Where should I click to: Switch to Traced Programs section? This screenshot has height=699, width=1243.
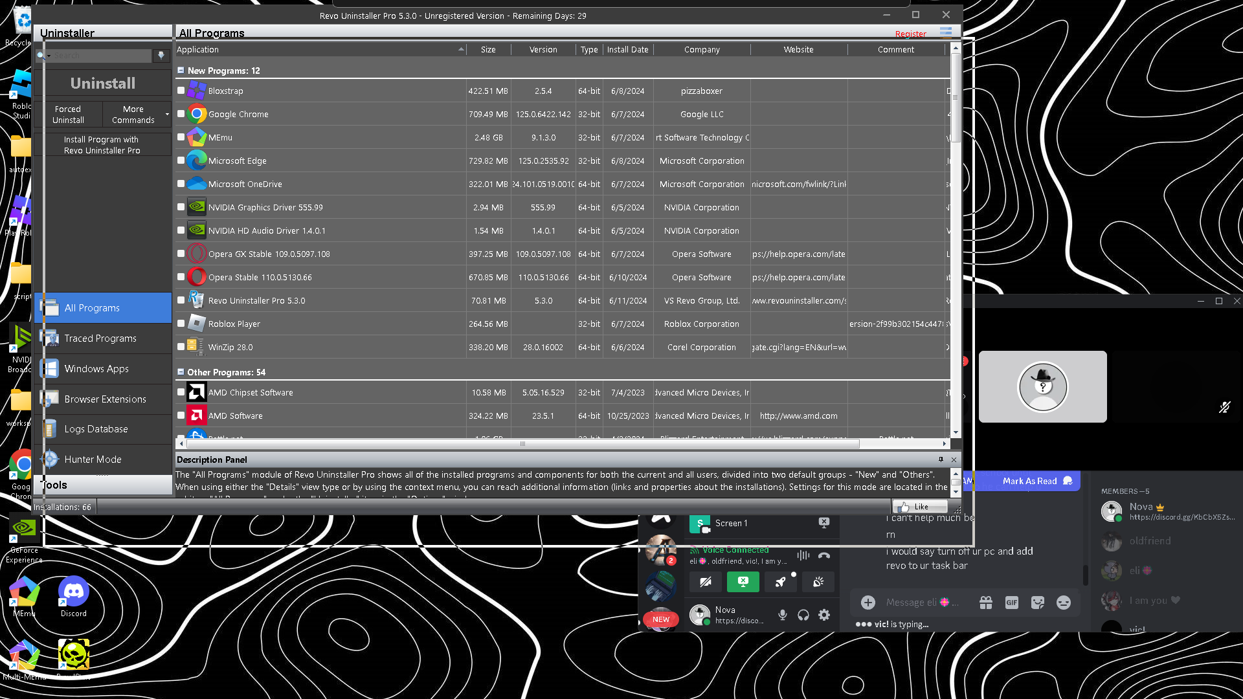click(x=100, y=338)
